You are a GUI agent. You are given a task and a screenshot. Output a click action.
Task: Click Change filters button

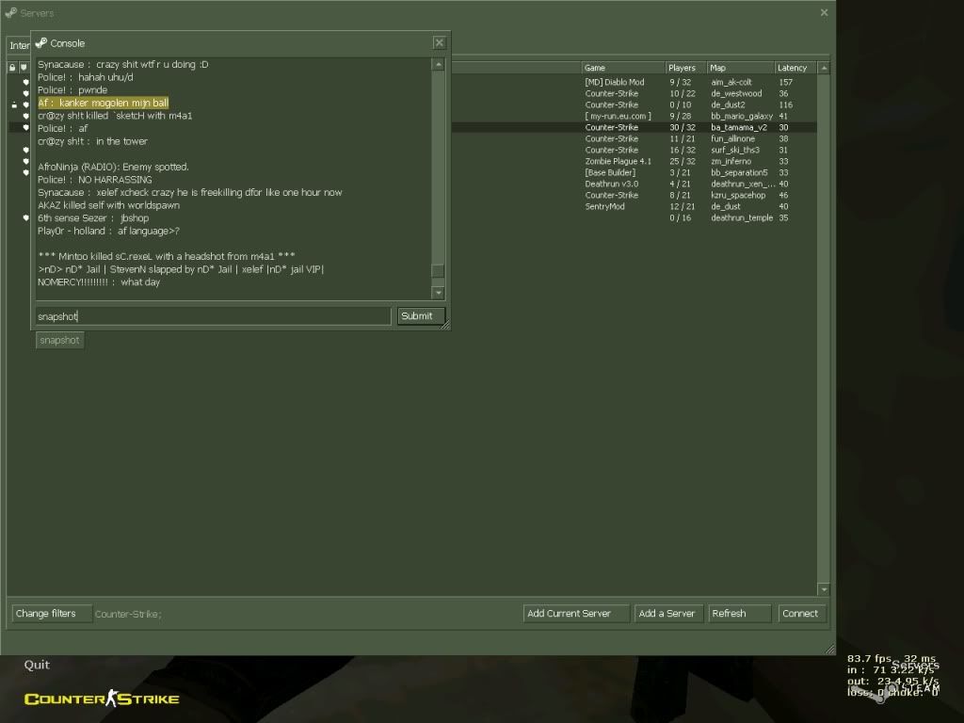pos(52,614)
